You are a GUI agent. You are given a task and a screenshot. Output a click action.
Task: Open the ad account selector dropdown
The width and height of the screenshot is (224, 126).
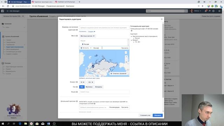click(13, 16)
